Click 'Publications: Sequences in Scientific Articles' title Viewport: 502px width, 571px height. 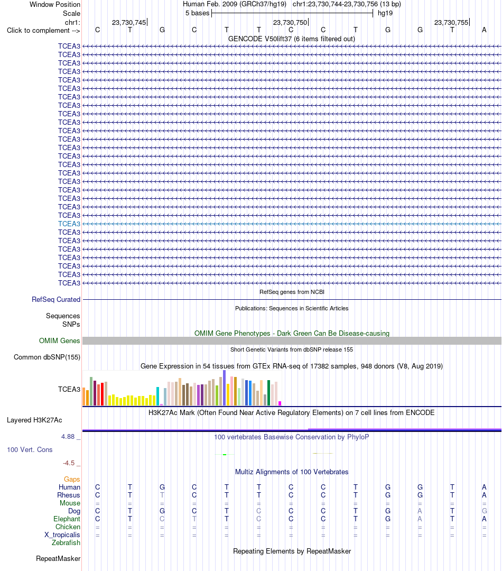[x=292, y=308]
